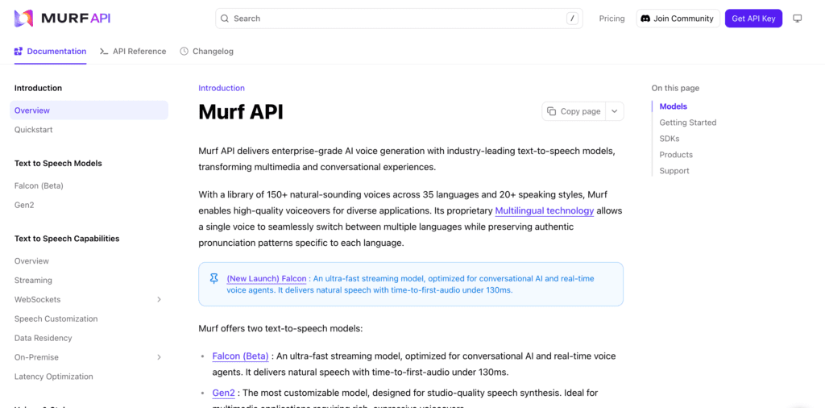Click the Murf API logo

point(62,19)
